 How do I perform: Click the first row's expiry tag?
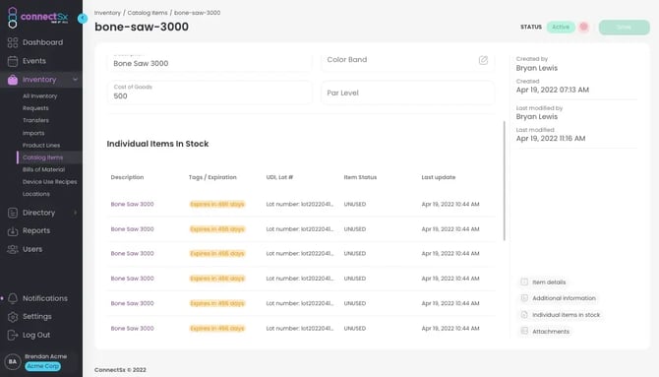pos(217,205)
